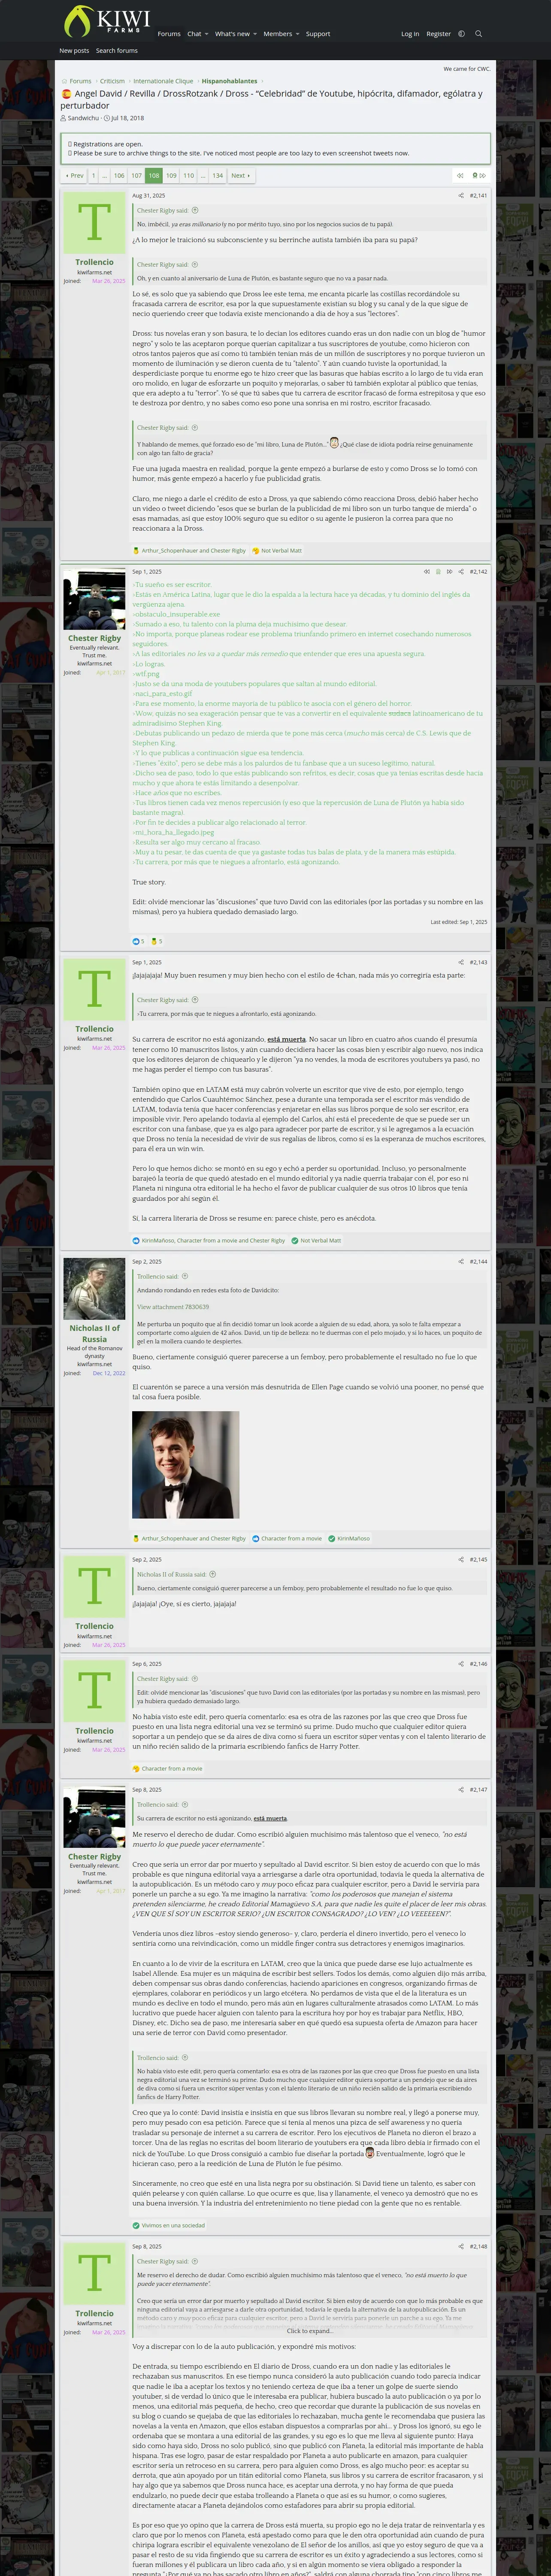Share post #2,147 via share icon

coord(460,1790)
